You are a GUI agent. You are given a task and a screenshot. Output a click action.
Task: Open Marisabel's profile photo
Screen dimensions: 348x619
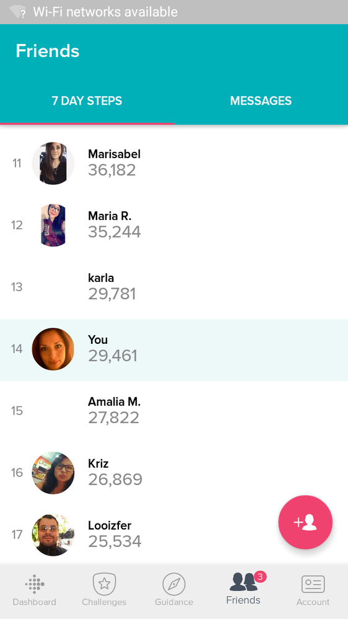click(53, 163)
